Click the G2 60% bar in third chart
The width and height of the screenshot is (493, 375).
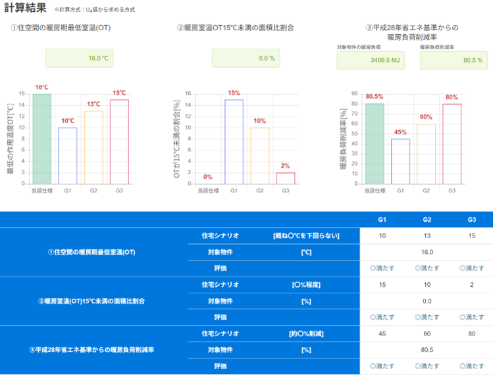(x=426, y=154)
